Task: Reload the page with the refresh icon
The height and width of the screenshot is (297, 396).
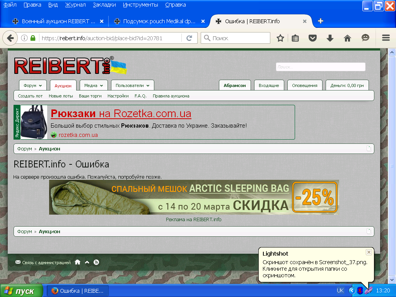Action: 189,38
